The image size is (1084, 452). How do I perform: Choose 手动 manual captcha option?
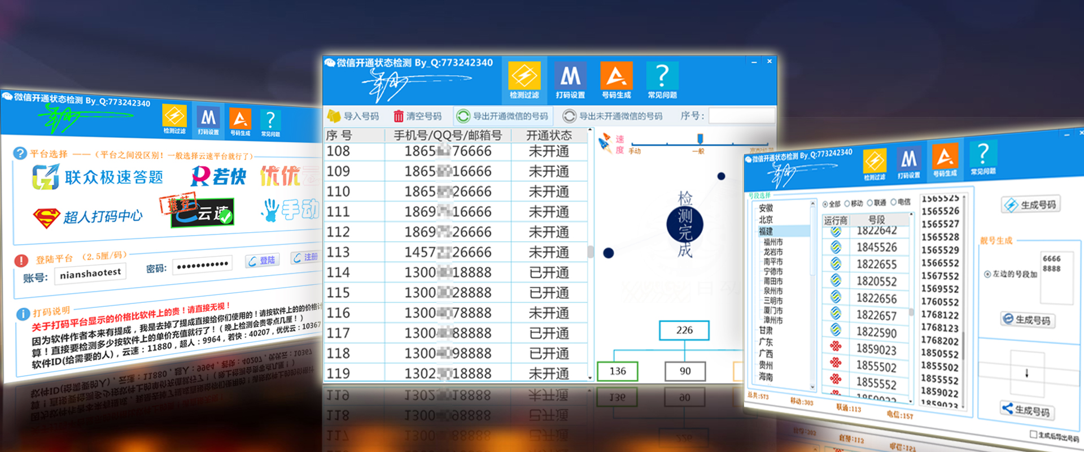pos(291,210)
